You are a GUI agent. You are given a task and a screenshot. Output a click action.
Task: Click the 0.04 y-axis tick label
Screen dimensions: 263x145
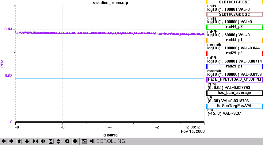8,29
